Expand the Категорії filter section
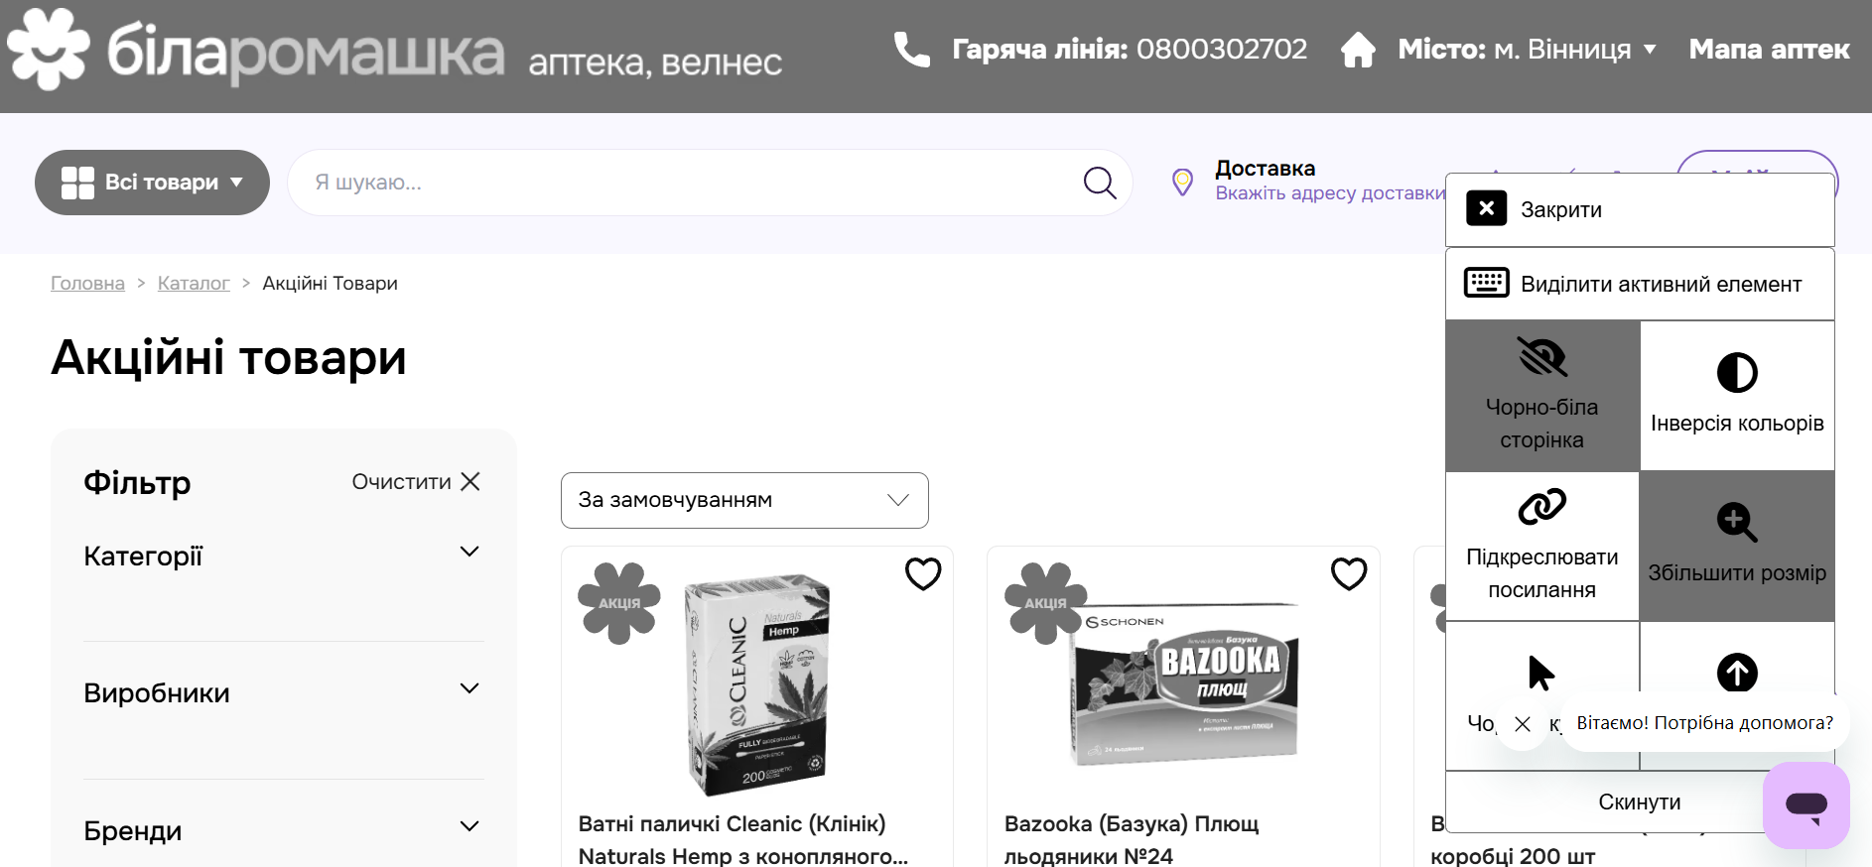1872x867 pixels. pyautogui.click(x=283, y=556)
